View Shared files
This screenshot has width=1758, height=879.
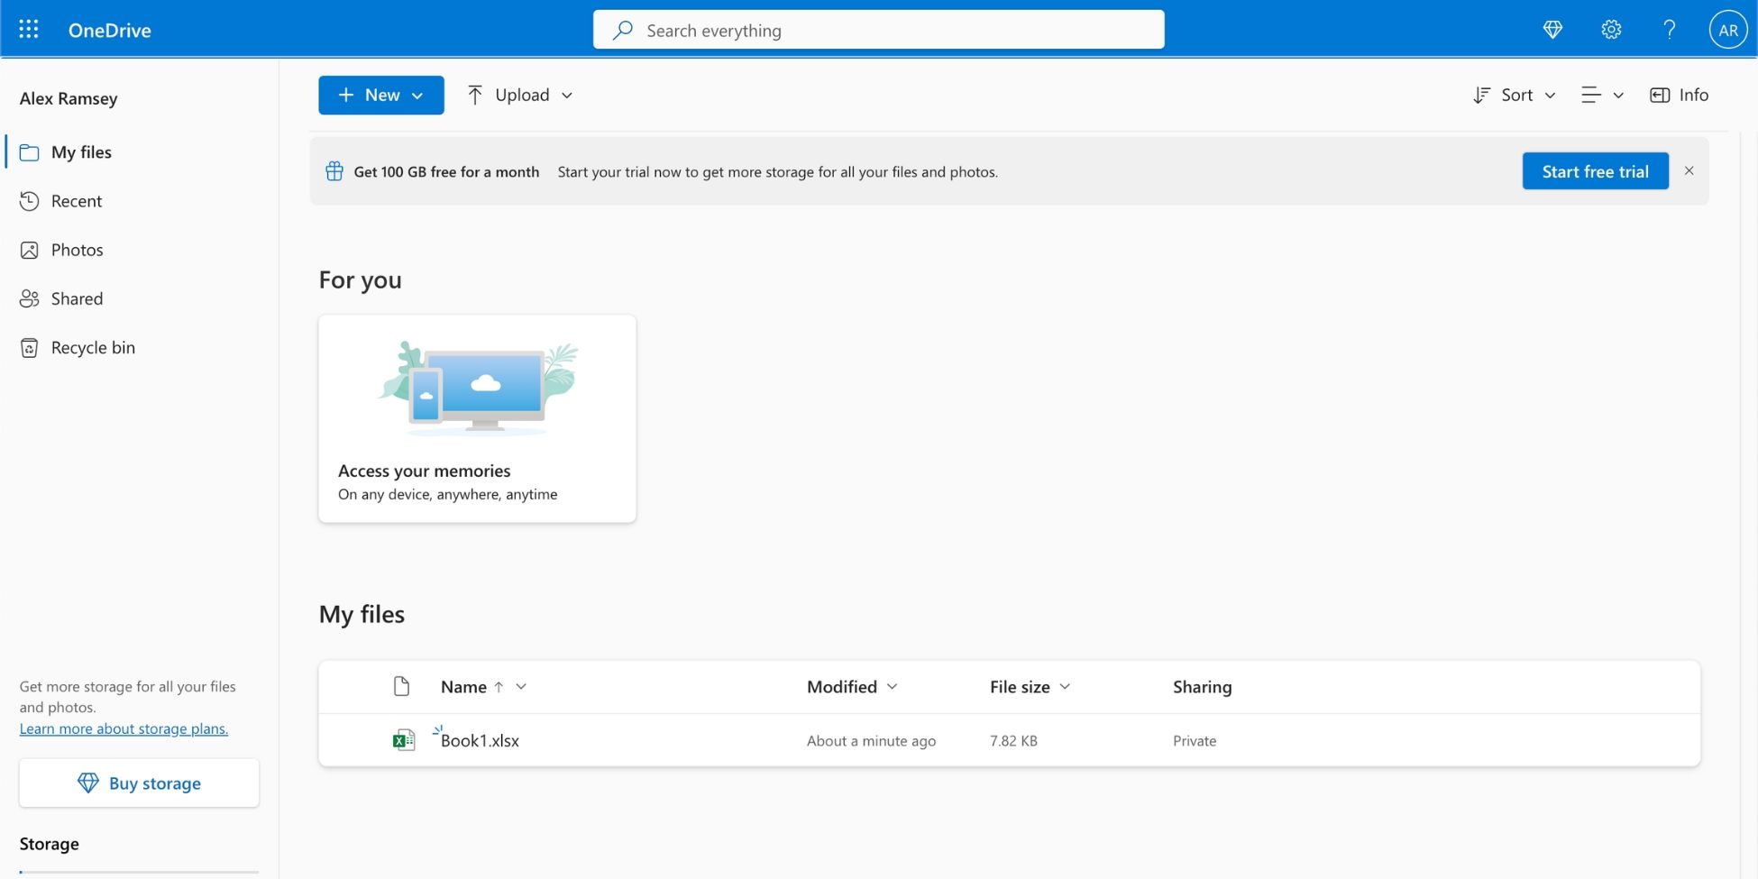[30, 298]
